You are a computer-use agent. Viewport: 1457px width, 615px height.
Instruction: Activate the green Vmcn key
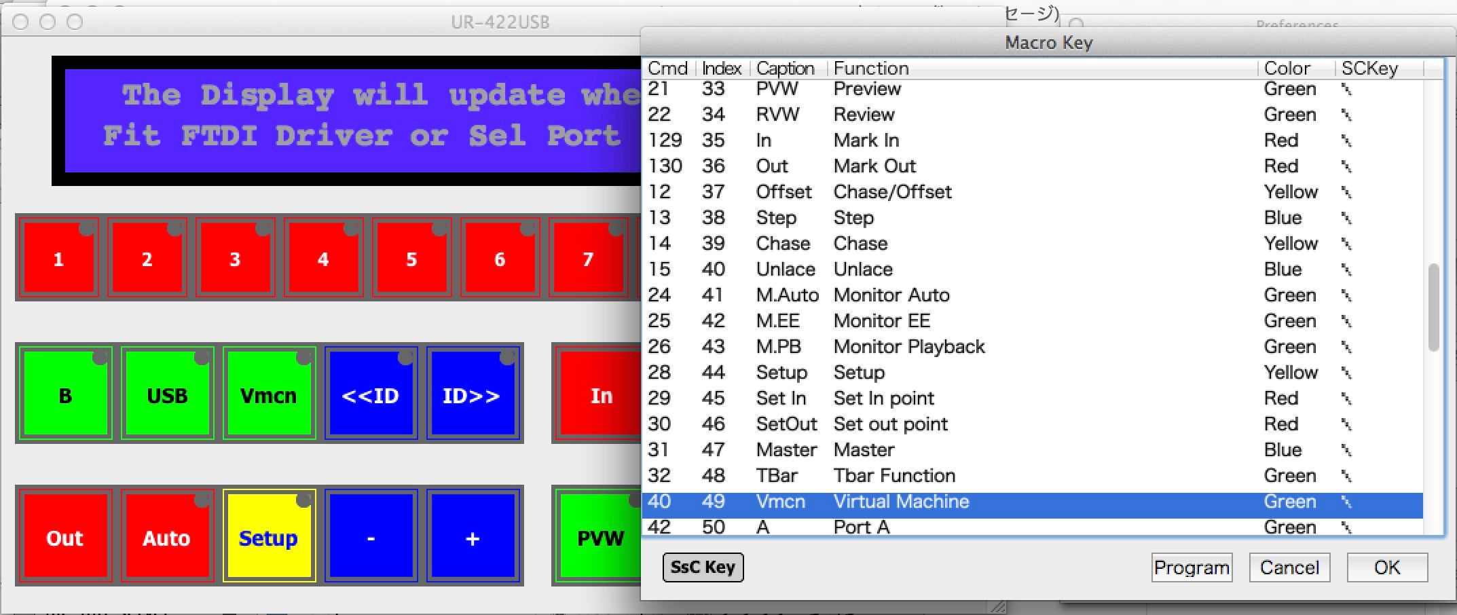pos(269,394)
